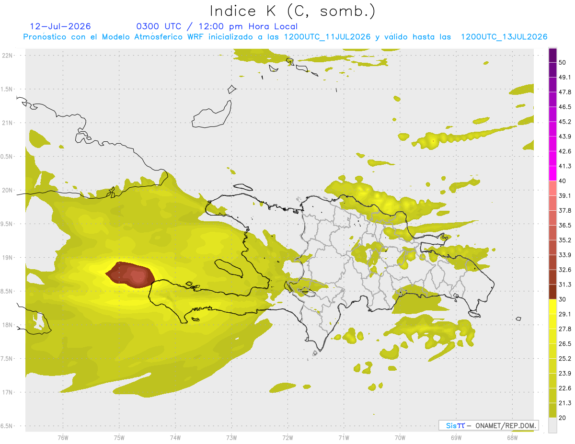
Task: Click the "37.8" color scale value
Action: pyautogui.click(x=565, y=210)
